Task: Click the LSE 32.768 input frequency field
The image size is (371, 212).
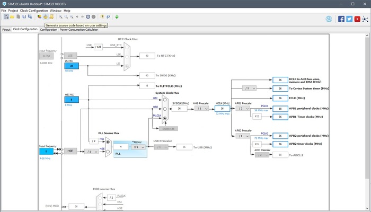Action: point(47,56)
